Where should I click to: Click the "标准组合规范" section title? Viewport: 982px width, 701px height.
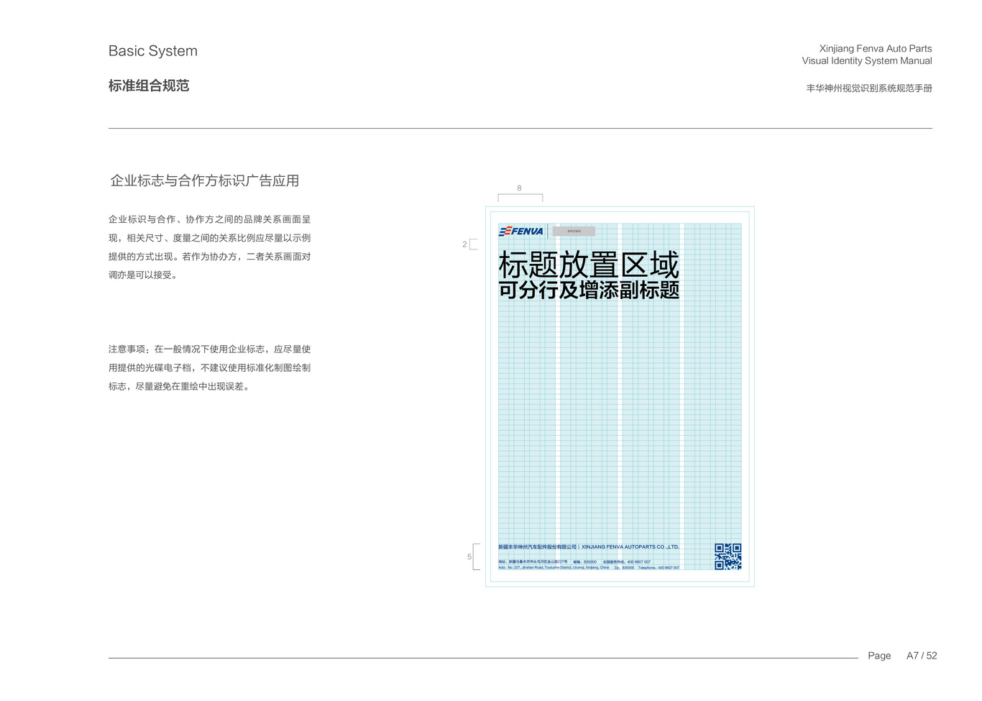pyautogui.click(x=149, y=86)
